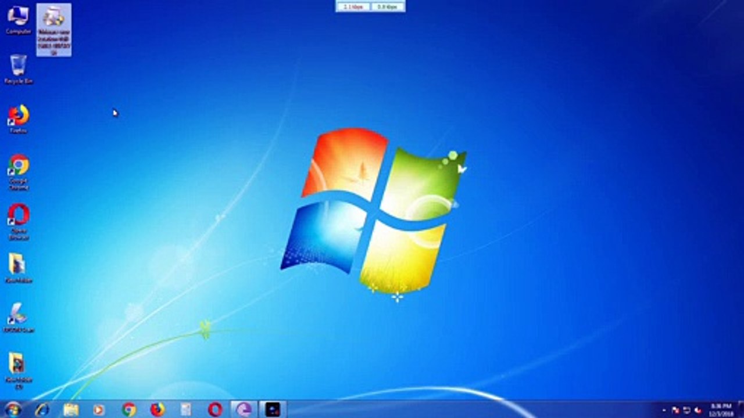Select the highlighted installer file on the desktop
The width and height of the screenshot is (744, 418).
pyautogui.click(x=53, y=30)
